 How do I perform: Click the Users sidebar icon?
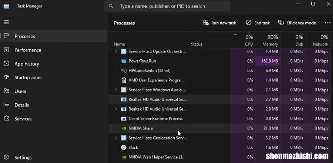point(6,91)
